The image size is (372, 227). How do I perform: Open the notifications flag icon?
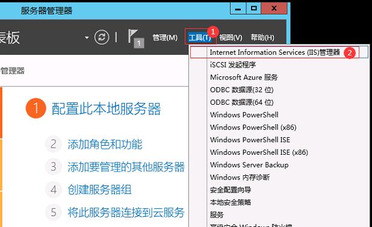[135, 38]
